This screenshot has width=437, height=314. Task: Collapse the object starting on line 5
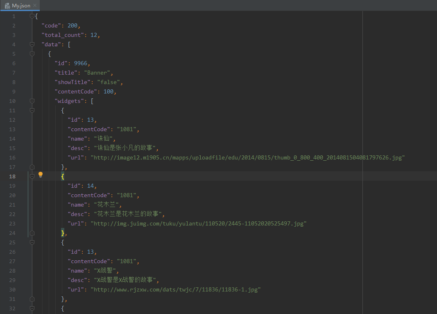pos(32,54)
